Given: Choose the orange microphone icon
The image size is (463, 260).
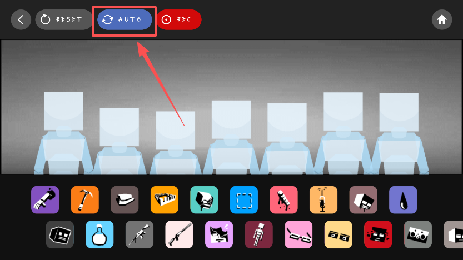Looking at the screenshot, I should coord(323,200).
